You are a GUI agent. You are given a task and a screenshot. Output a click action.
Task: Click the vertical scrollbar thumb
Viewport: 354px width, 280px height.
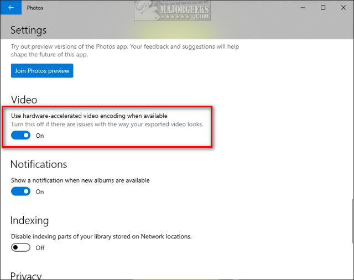coord(353,221)
